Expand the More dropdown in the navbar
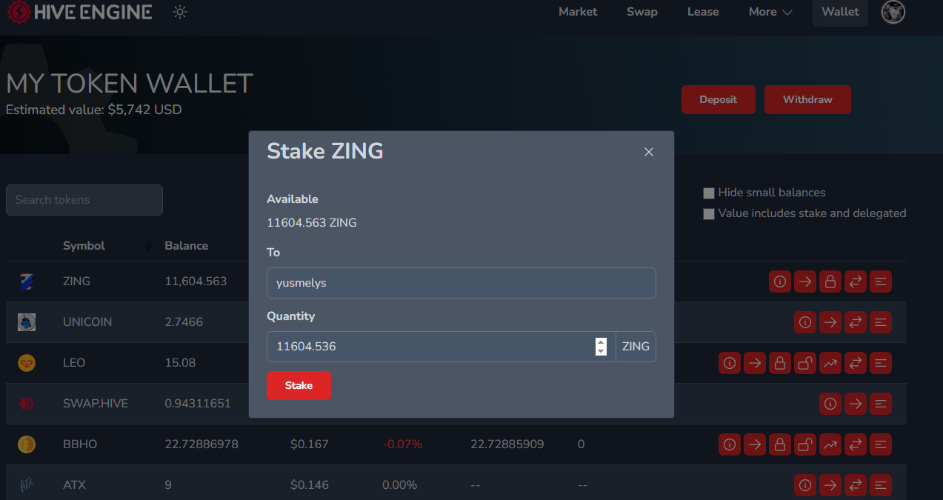Screen dimensions: 943x500 [770, 12]
